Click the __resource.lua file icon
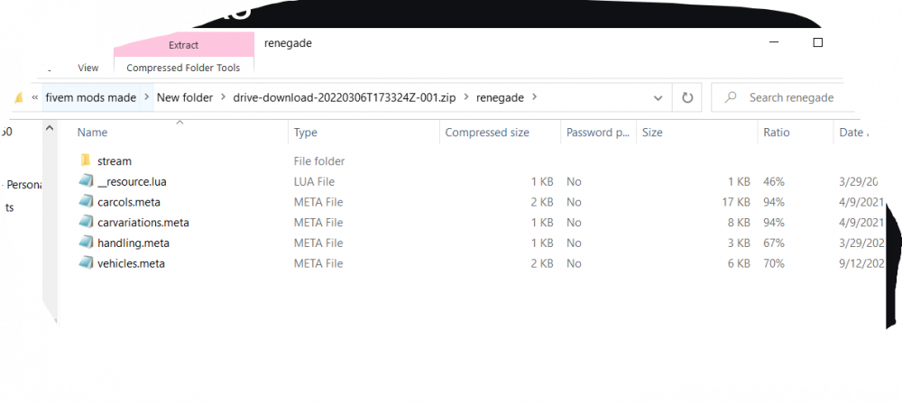902x403 pixels. [86, 181]
